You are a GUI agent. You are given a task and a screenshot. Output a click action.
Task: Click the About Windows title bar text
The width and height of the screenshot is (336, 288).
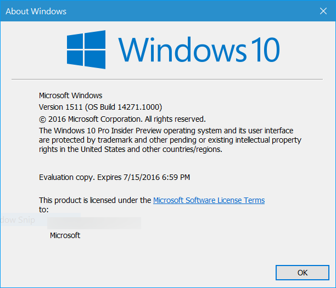[36, 11]
